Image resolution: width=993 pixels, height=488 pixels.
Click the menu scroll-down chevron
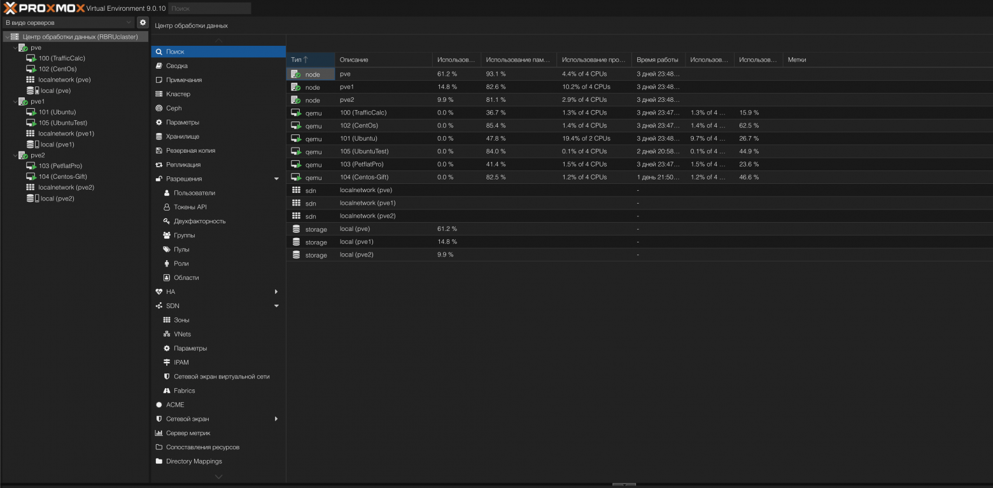pos(218,476)
